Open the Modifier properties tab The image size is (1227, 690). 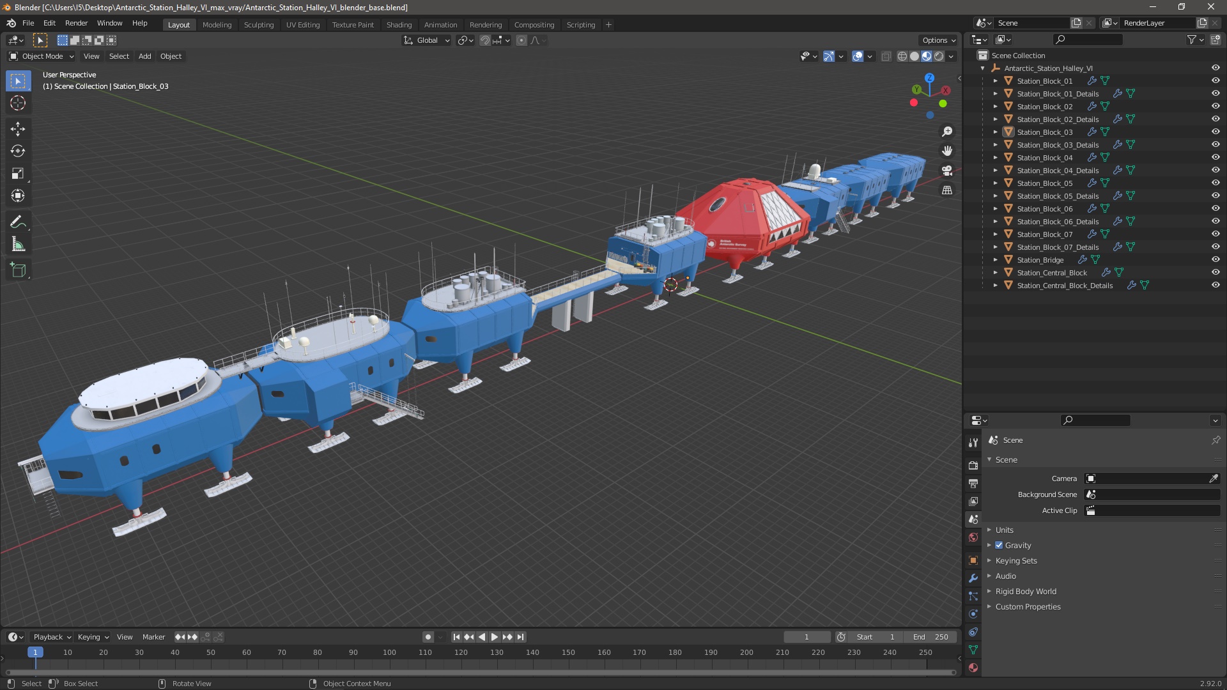pyautogui.click(x=973, y=578)
